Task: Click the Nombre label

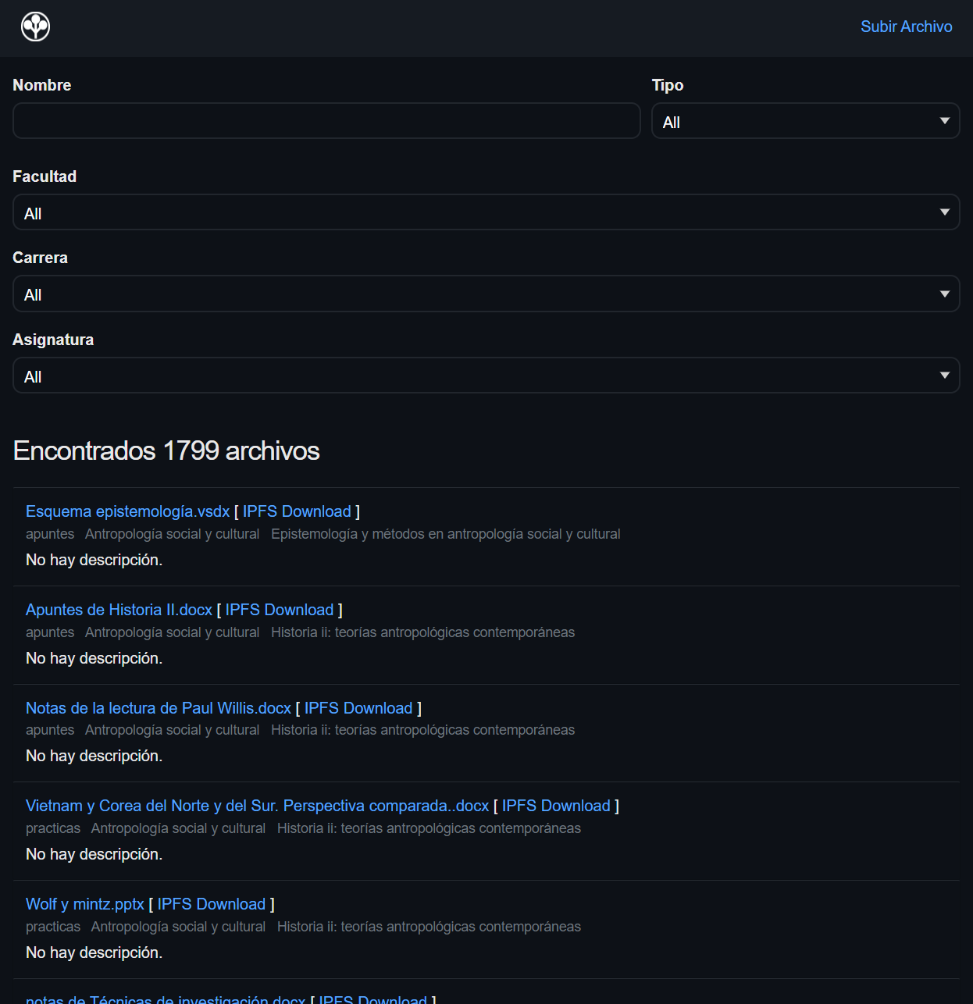Action: tap(42, 85)
